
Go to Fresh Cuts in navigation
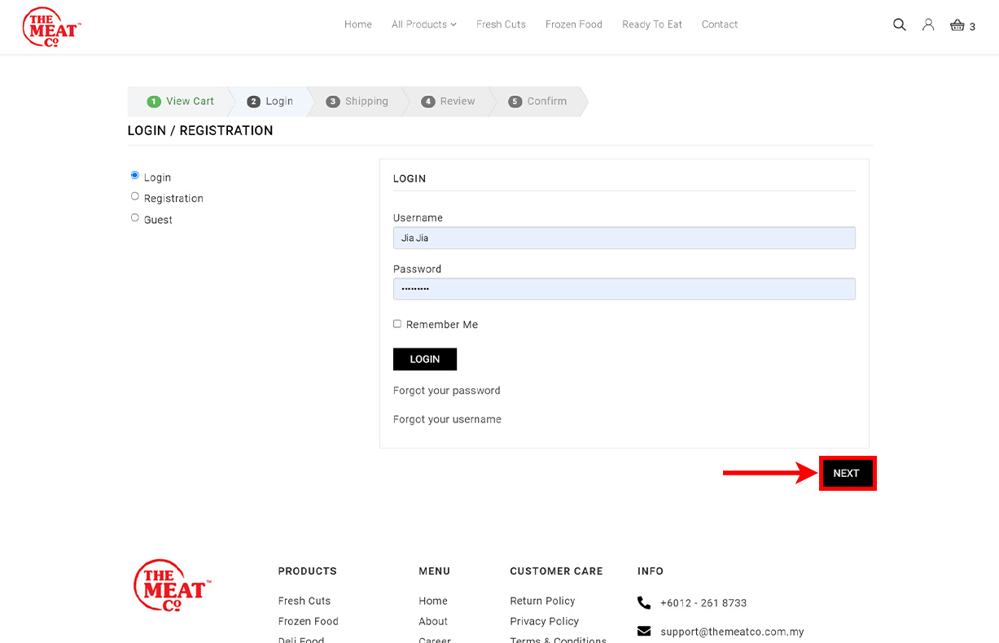pyautogui.click(x=501, y=24)
